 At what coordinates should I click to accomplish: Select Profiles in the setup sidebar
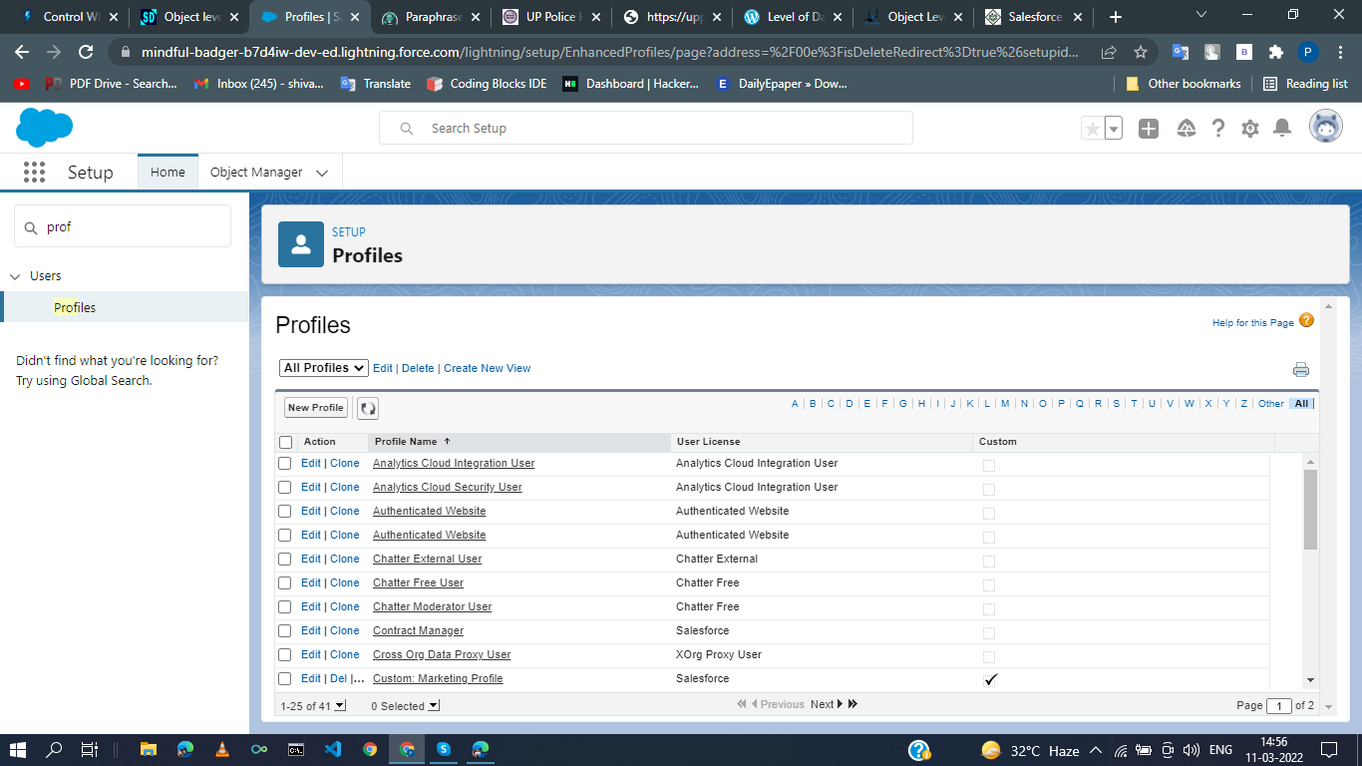pos(75,307)
